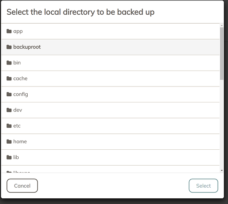Open the home directory entry

coord(110,142)
